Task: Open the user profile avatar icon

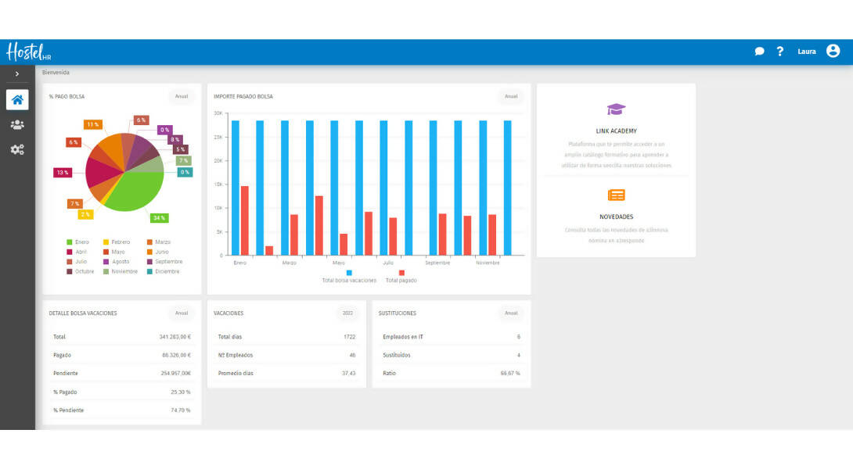Action: [x=833, y=51]
